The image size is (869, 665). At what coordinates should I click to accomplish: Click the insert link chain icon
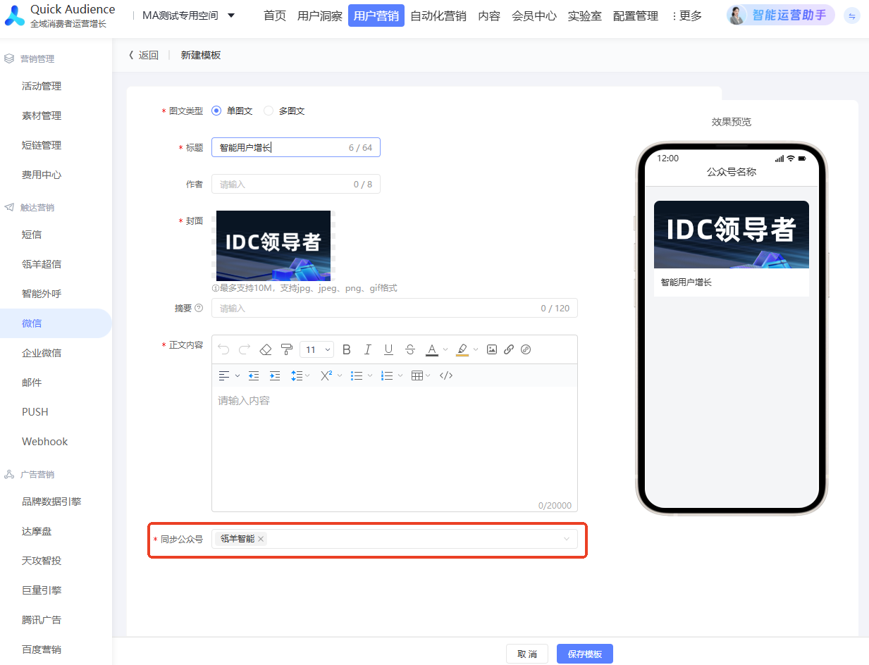point(509,349)
